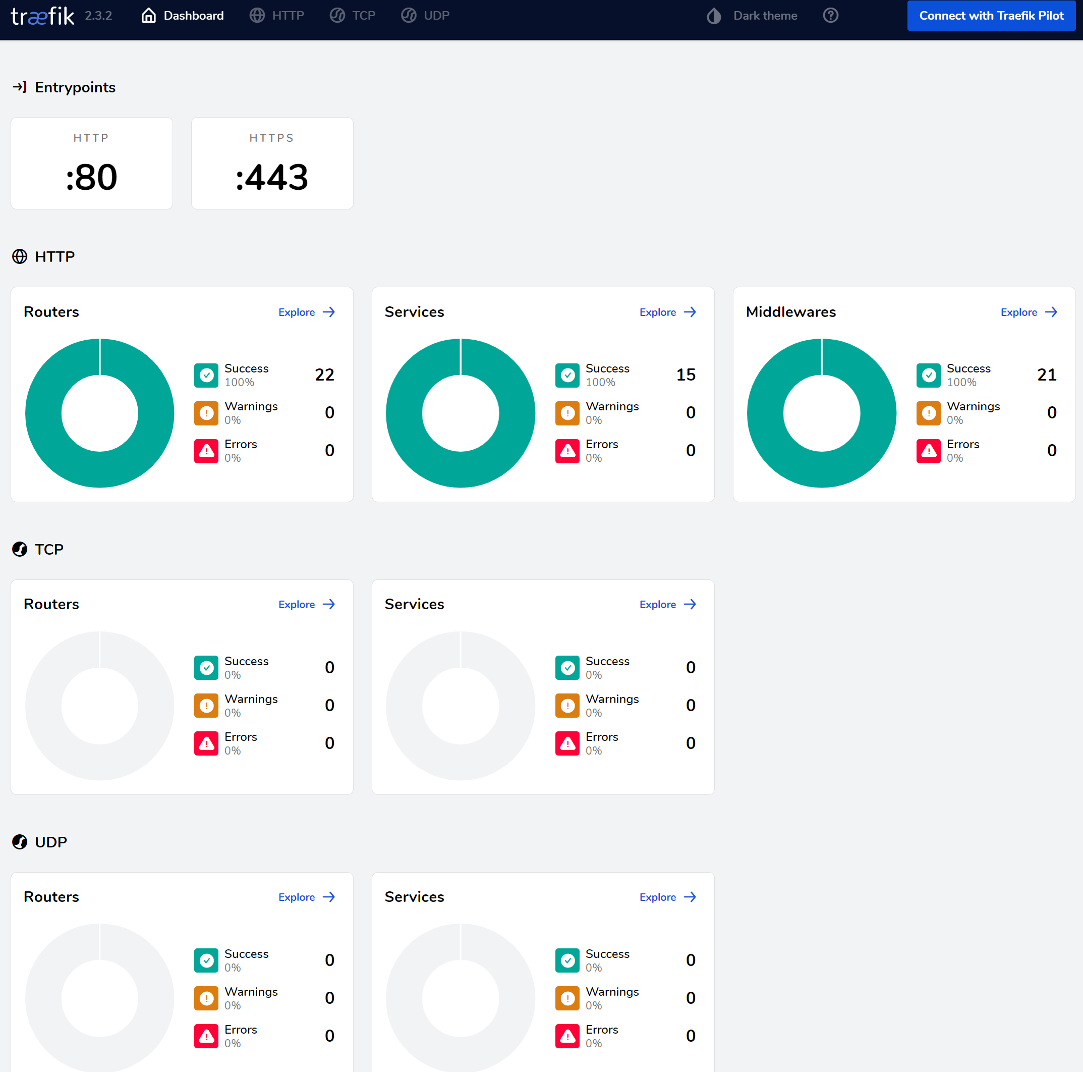Click the Dashboard home icon
Viewport: 1083px width, 1072px height.
pos(148,16)
